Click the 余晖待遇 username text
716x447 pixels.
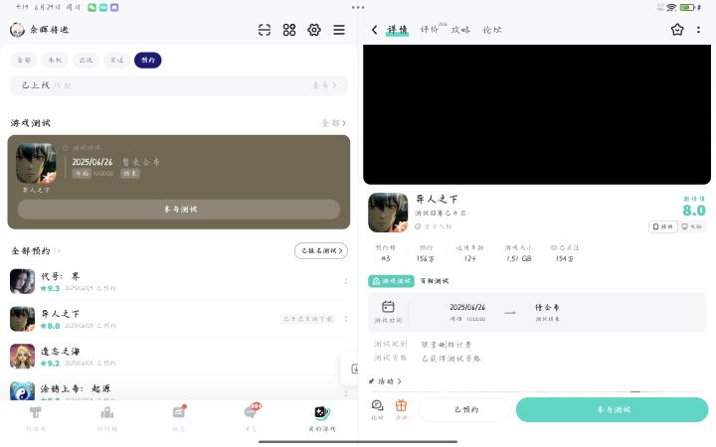[50, 30]
